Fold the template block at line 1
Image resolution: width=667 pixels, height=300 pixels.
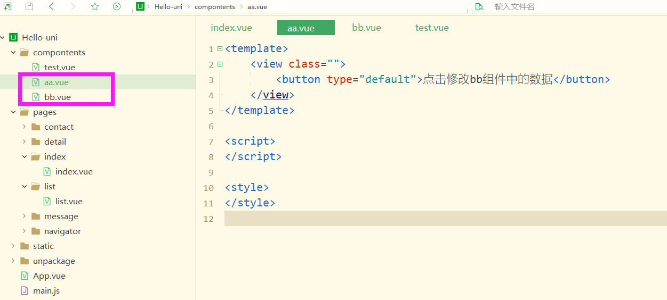pos(220,48)
